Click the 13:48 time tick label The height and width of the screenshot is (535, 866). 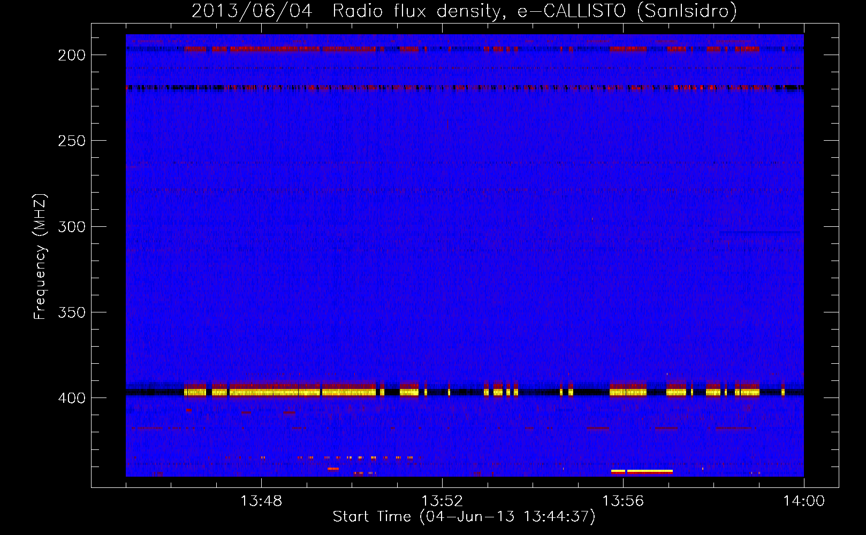pyautogui.click(x=261, y=501)
